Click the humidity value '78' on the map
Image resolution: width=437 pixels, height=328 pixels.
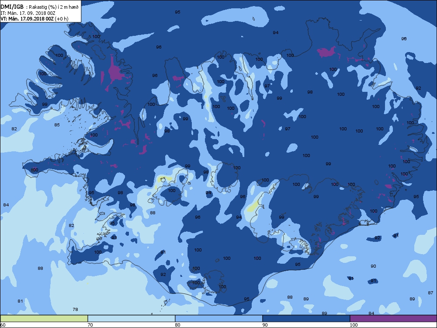pos(75,309)
